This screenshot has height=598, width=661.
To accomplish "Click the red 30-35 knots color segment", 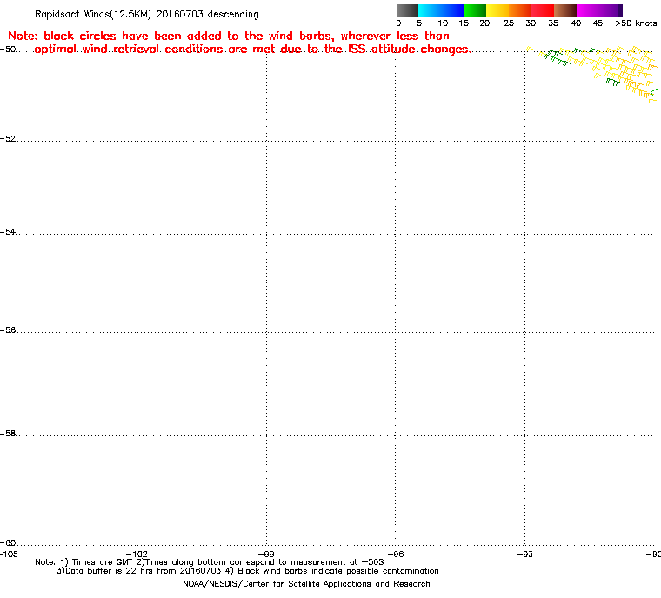I will [543, 10].
